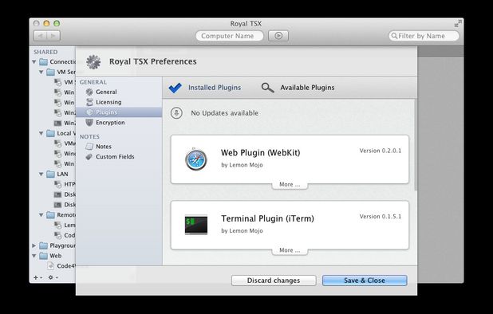Viewport: 493px width, 314px height.
Task: Collapse the Web folder triangle
Action: pyautogui.click(x=34, y=256)
